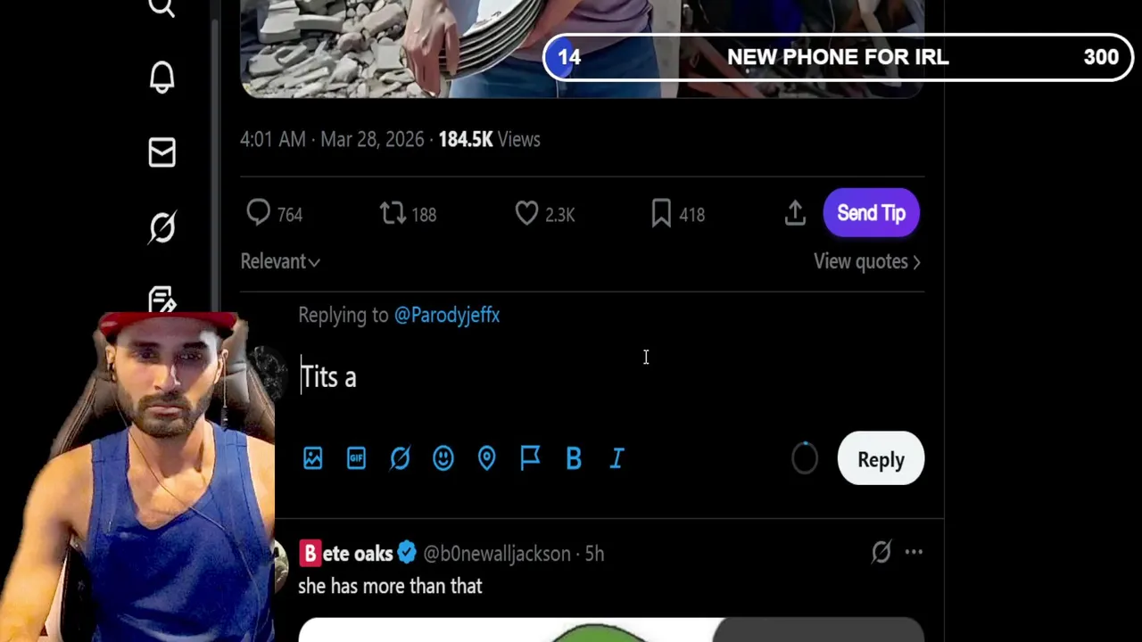Click the share upload icon
This screenshot has height=642, width=1142.
[x=795, y=213]
